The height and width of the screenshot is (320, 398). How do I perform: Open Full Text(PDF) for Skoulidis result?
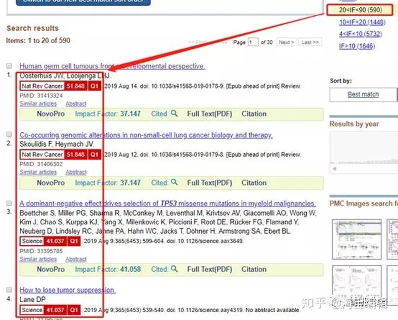pyautogui.click(x=210, y=183)
